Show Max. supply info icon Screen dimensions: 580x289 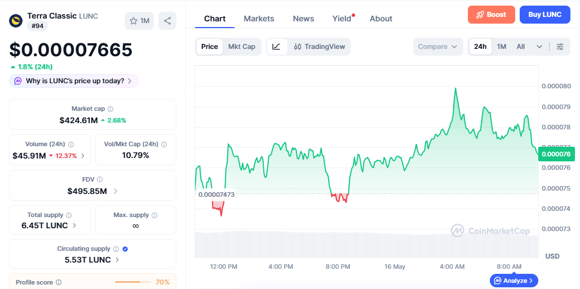click(154, 215)
